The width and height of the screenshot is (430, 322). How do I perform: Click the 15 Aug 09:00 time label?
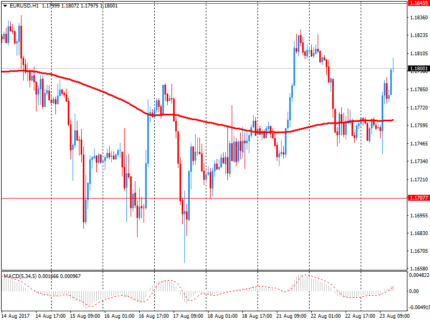pyautogui.click(x=85, y=316)
